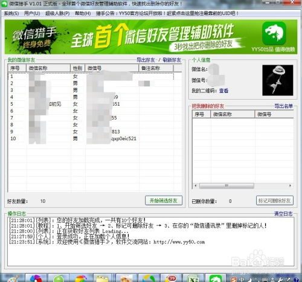Screen dimensions: 302x282
Task: Click the 性别 column header
Action: click(x=78, y=68)
